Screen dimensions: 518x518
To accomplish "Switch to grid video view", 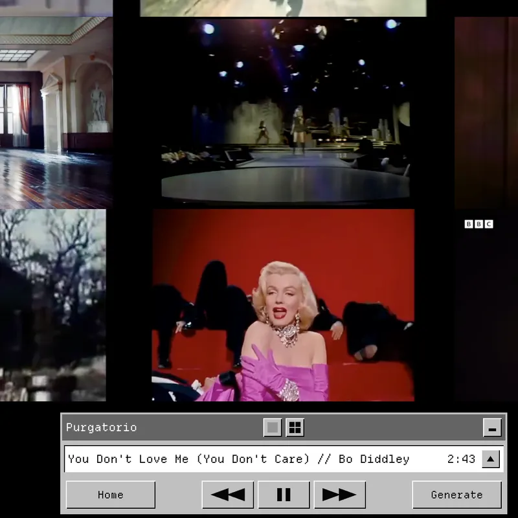I will coord(295,427).
